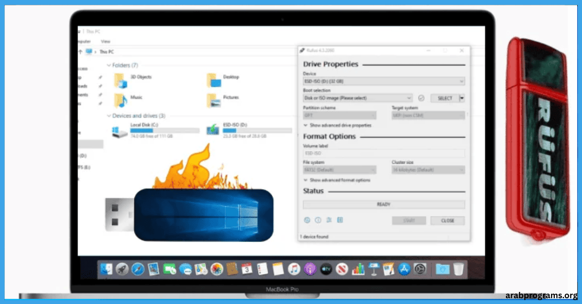Open Apple TV in the dock
This screenshot has height=304, width=582.
(x=326, y=269)
